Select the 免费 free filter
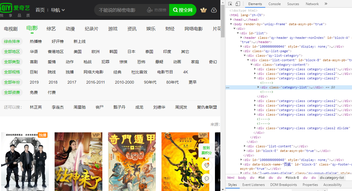 coord(34,92)
